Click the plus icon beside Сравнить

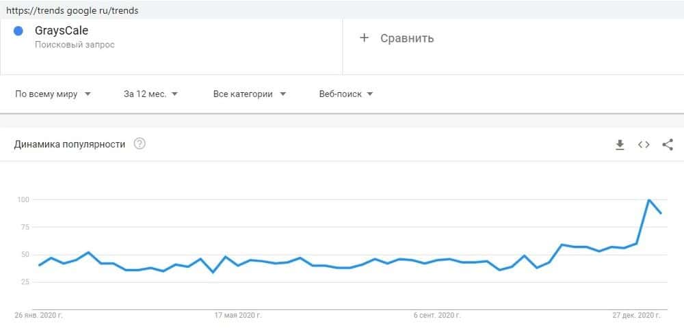click(364, 38)
